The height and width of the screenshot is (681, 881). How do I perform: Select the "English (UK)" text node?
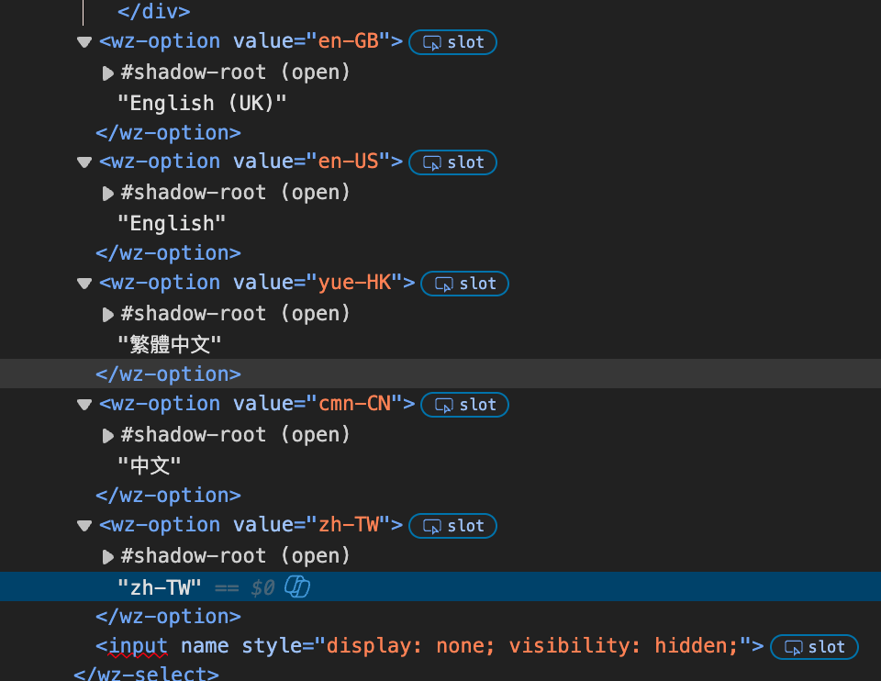[202, 103]
